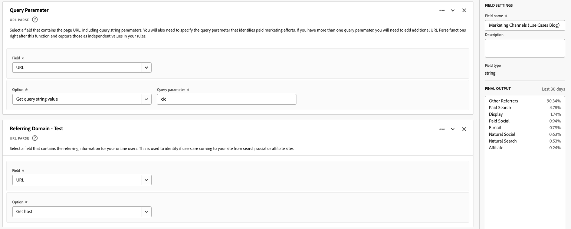Open Field dropdown in Referring Domain - Test

coord(146,180)
